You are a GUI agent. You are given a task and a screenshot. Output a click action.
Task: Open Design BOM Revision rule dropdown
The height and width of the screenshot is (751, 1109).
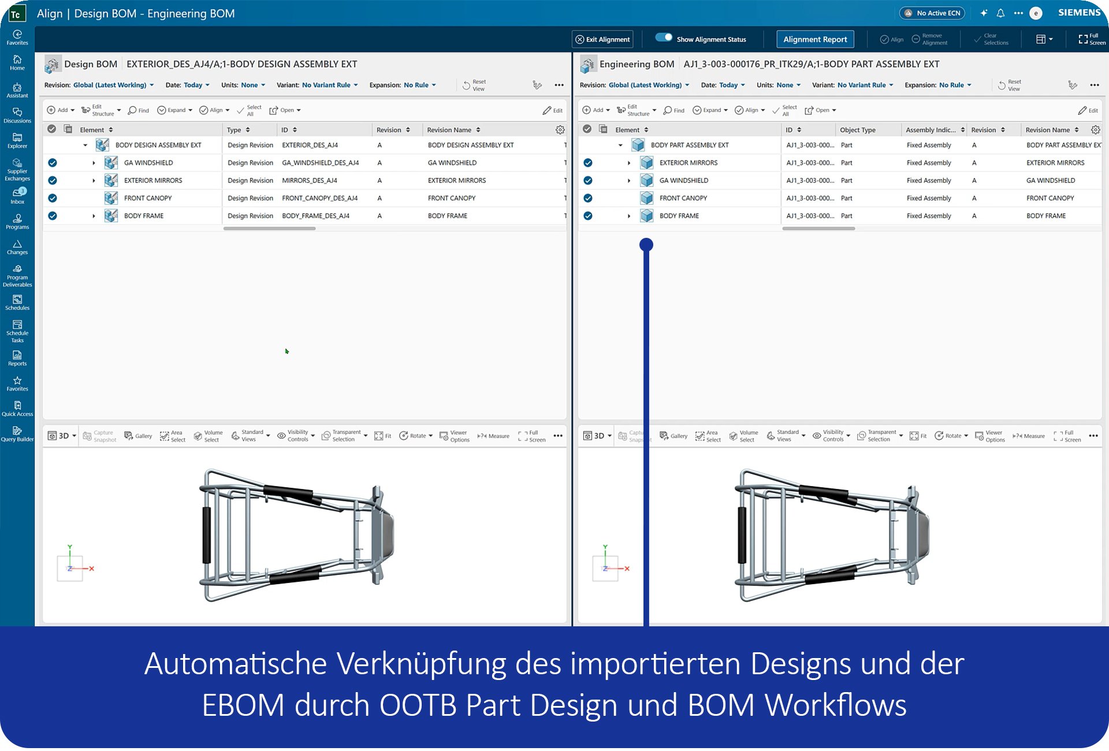113,85
